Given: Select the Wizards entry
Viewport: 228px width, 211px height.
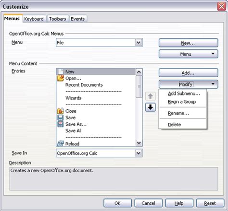Looking at the screenshot, I should [96, 98].
